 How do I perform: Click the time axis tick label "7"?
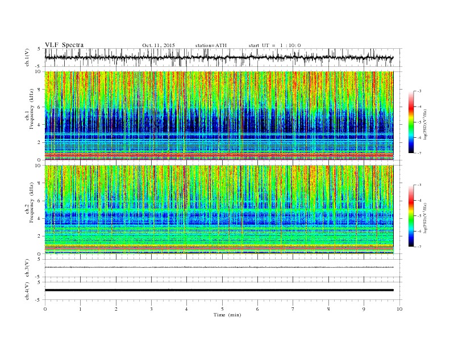point(293,309)
